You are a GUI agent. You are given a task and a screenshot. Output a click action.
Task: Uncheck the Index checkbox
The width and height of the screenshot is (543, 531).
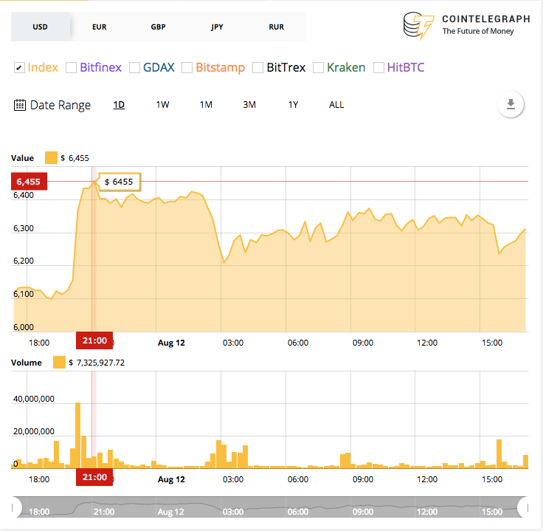click(19, 68)
